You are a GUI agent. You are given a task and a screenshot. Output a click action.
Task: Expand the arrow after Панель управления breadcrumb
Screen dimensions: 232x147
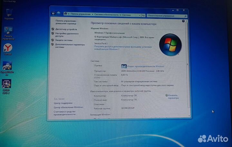point(92,14)
